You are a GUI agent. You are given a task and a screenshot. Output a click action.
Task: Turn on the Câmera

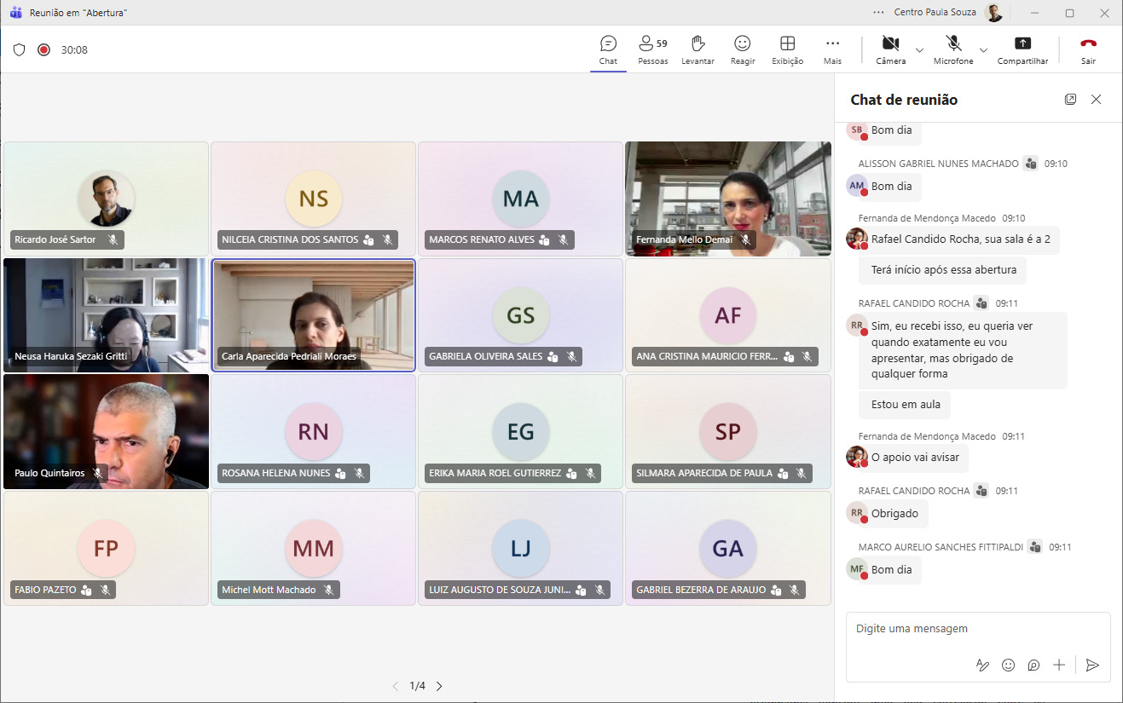[x=890, y=49]
